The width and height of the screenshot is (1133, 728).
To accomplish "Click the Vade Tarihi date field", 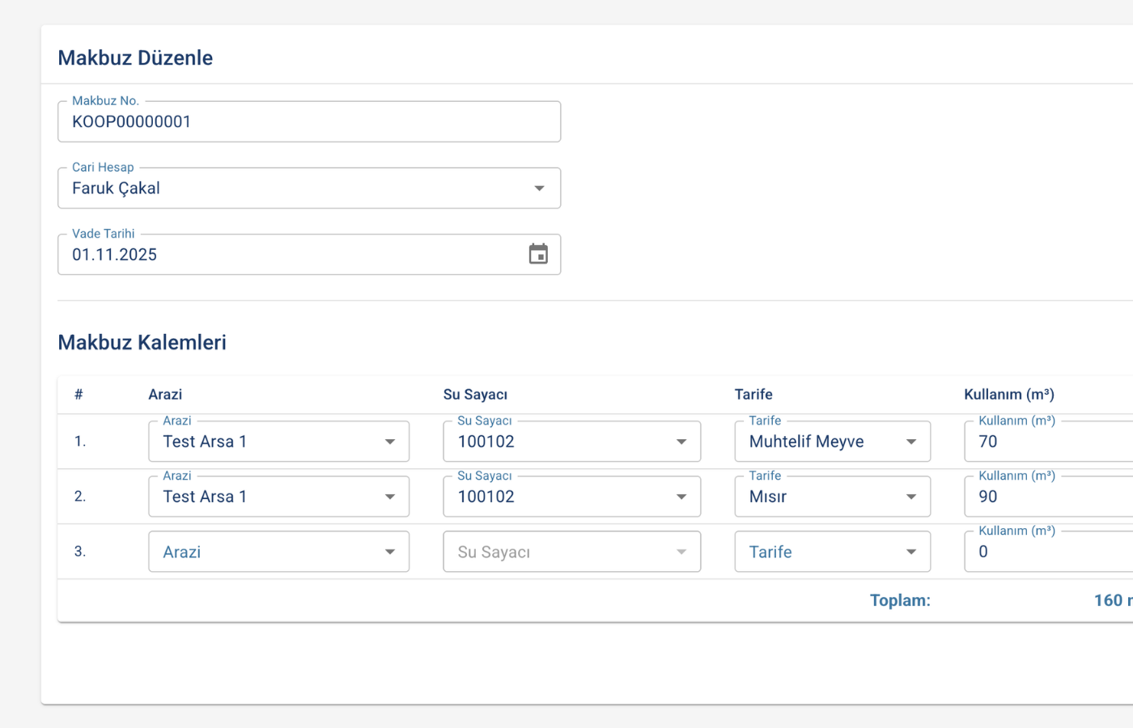I will pos(291,255).
